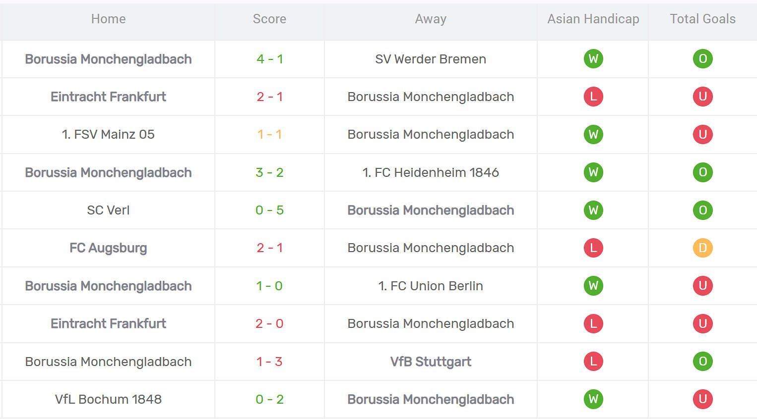
Task: Click the W badge for Werder Bremen match
Action: (x=593, y=59)
